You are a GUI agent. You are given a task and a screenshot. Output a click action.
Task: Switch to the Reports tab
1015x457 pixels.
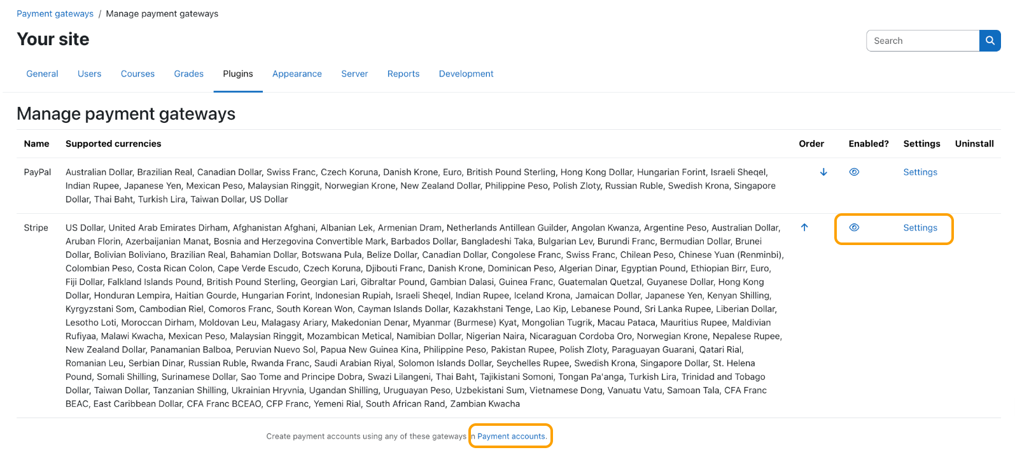403,74
